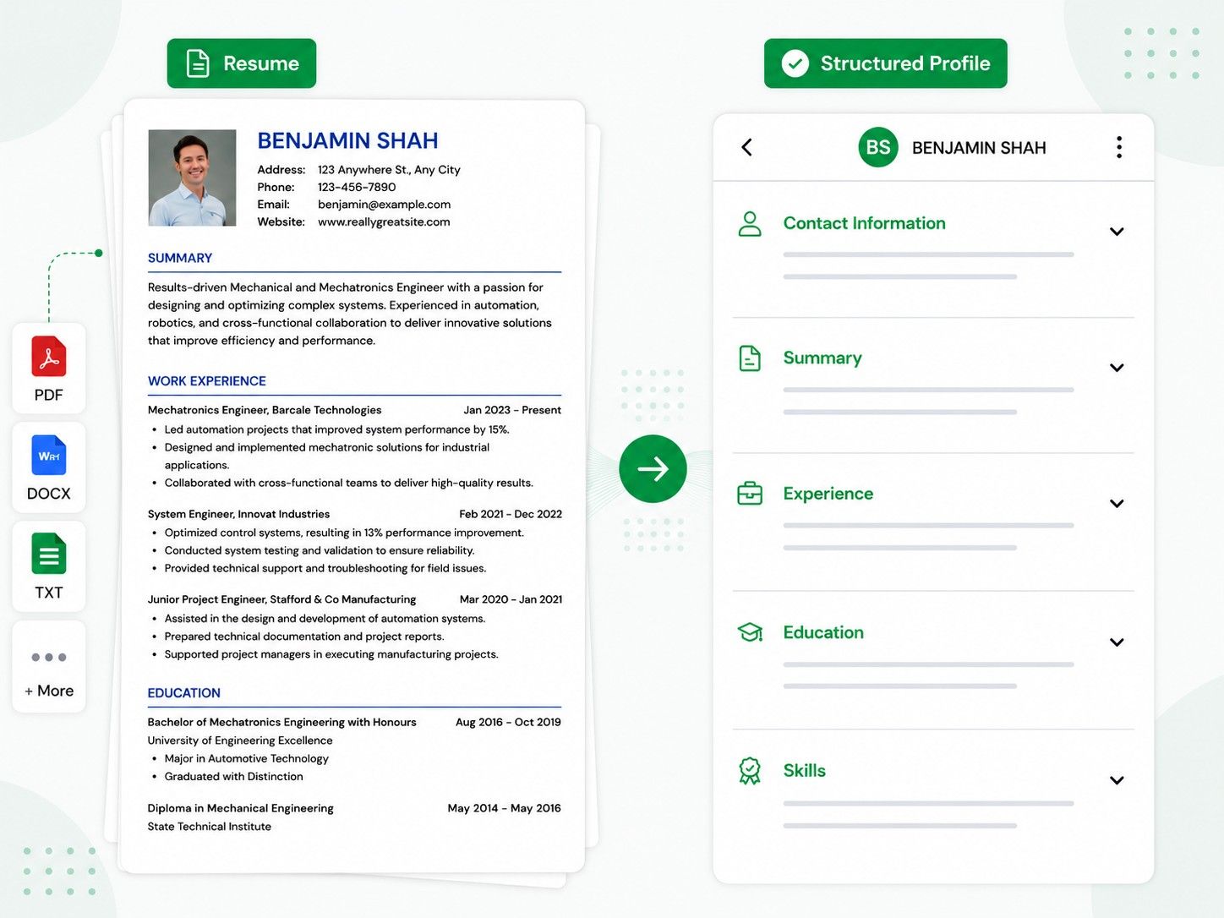Click the BENJAMIN SHAH profile header name

979,148
